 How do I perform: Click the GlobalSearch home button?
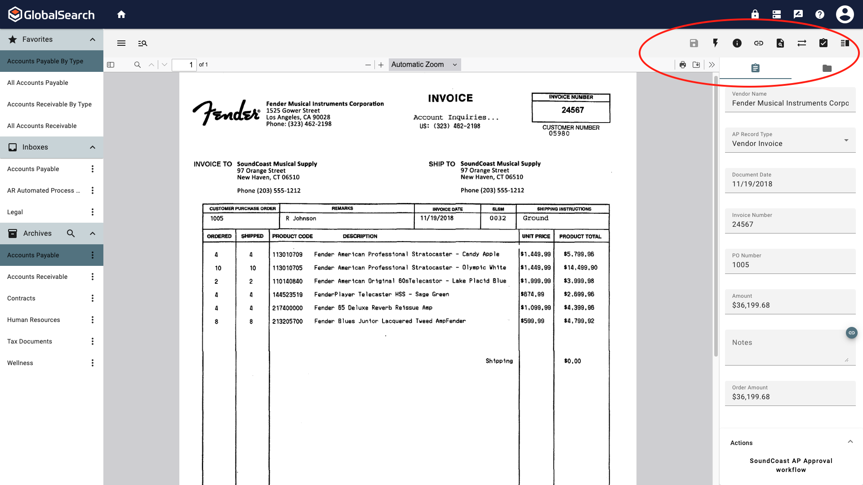click(121, 14)
